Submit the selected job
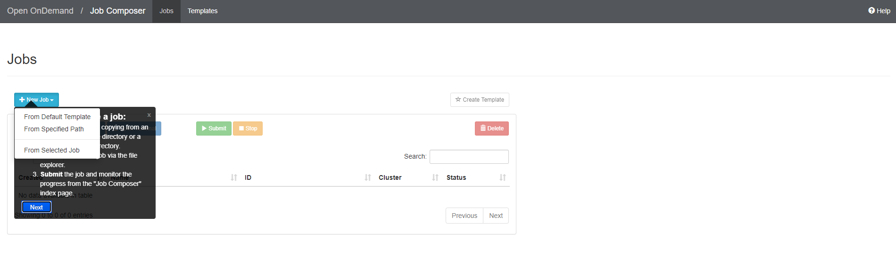The height and width of the screenshot is (257, 896). click(x=214, y=128)
